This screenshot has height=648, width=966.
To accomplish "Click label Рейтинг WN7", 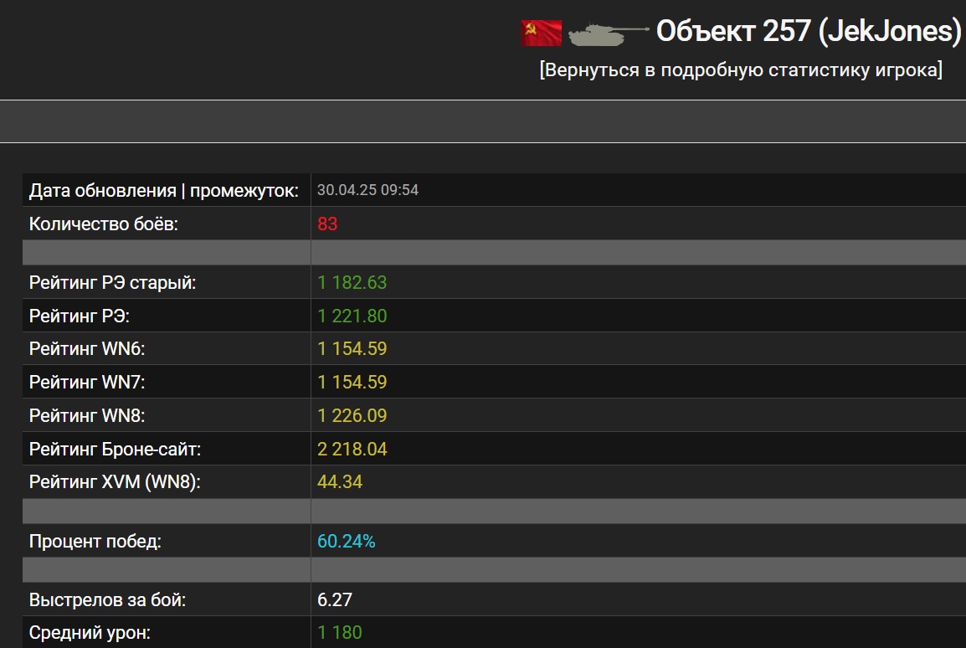I will (x=87, y=382).
